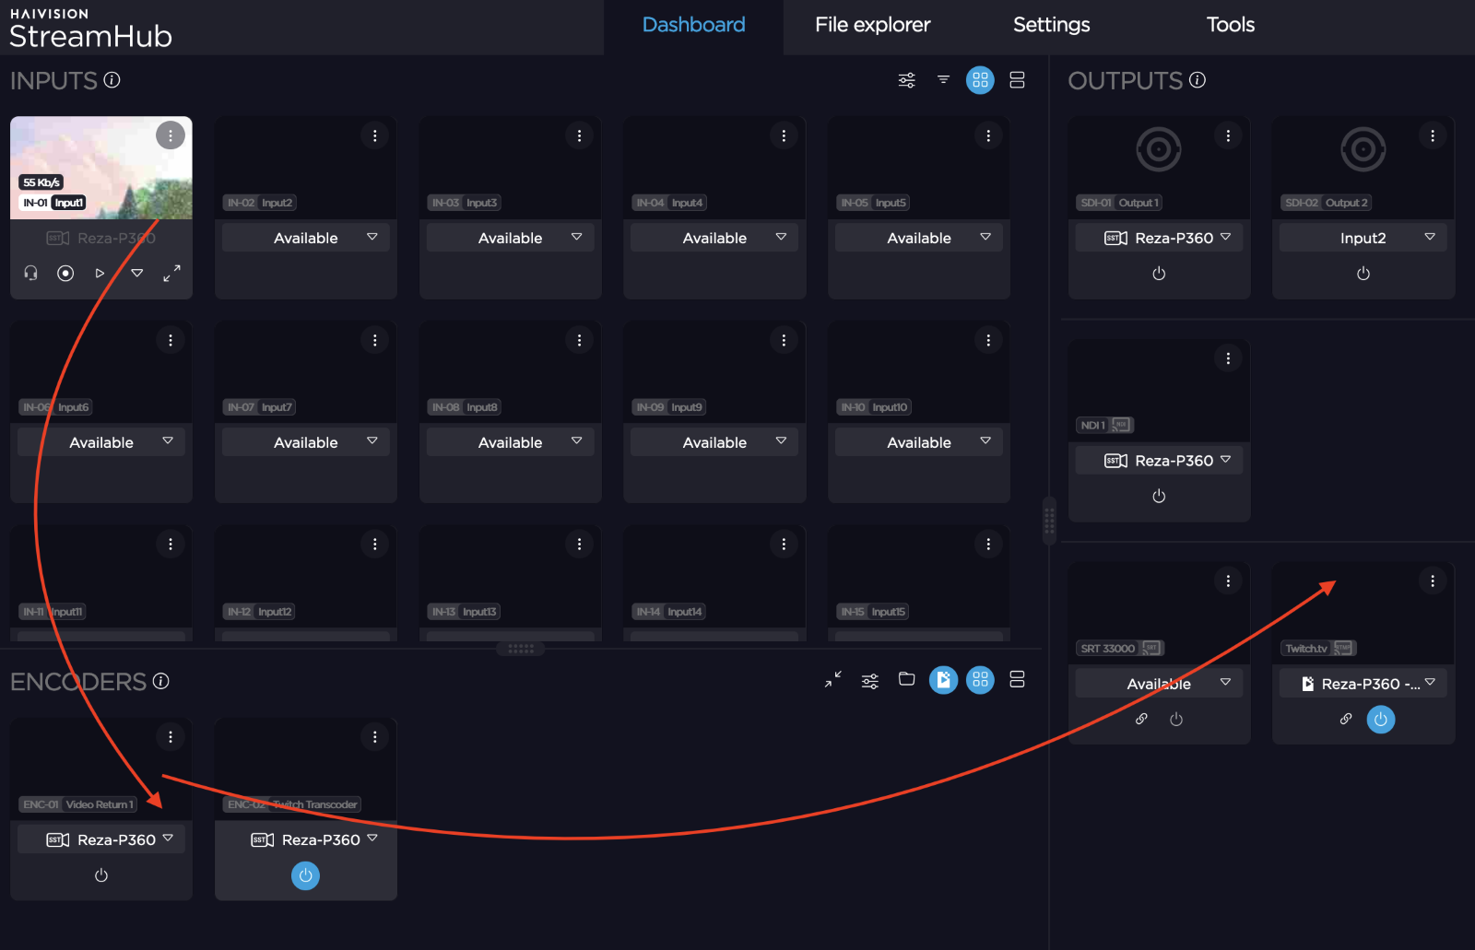The image size is (1475, 950).
Task: Go to the File explorer tab
Action: (872, 25)
